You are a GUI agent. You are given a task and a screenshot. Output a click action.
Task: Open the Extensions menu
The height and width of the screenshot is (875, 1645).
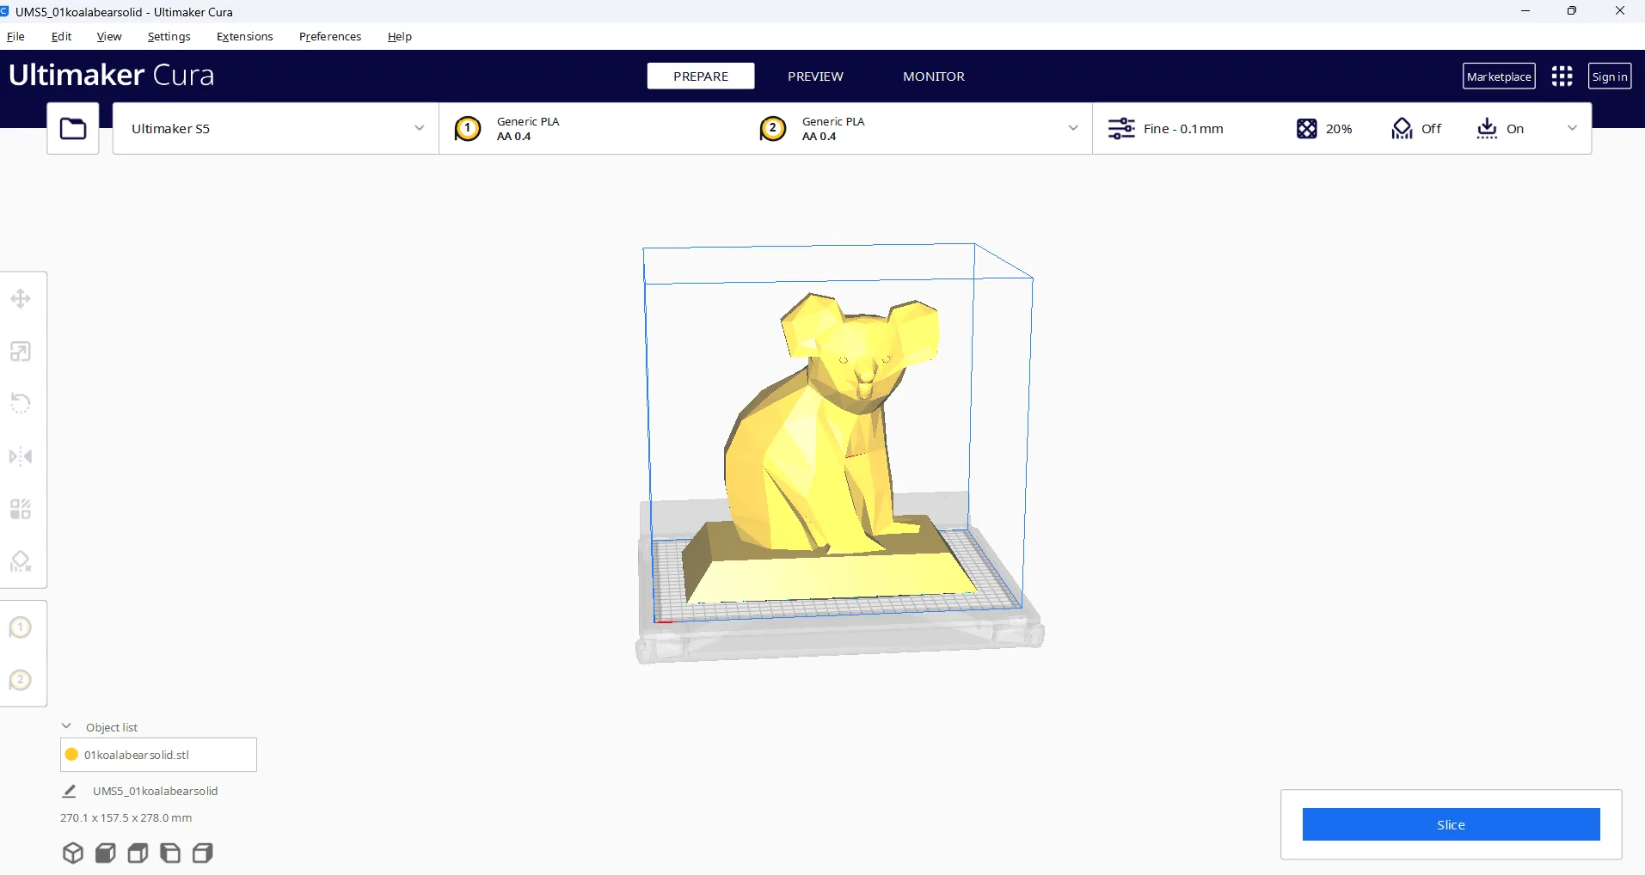coord(245,36)
